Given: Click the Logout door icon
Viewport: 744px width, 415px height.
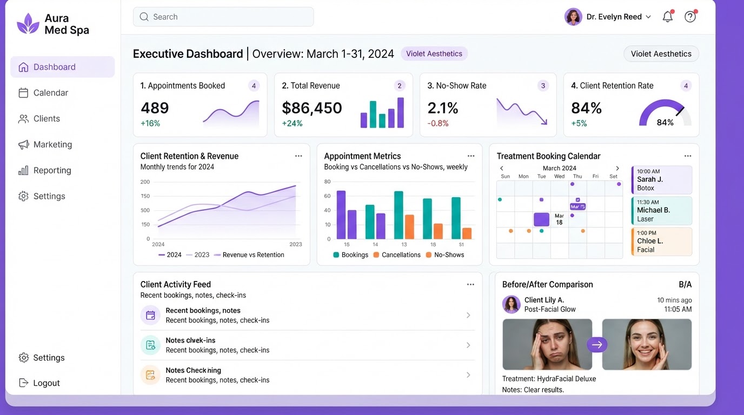Looking at the screenshot, I should tap(23, 383).
